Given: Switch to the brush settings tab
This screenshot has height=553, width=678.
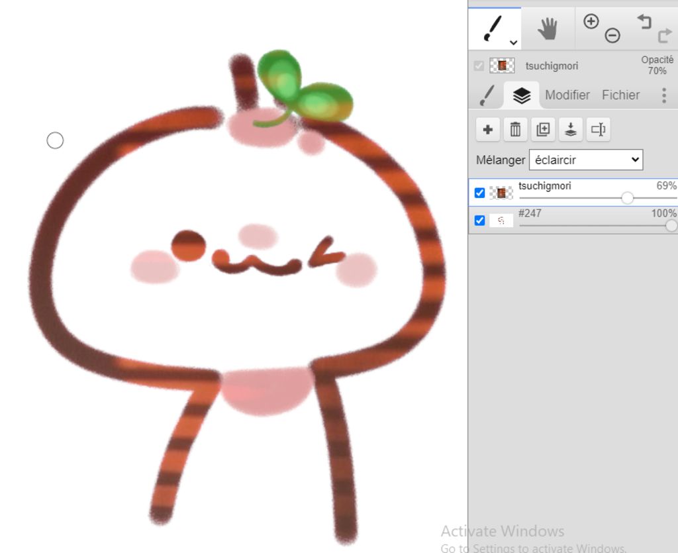Looking at the screenshot, I should coord(487,95).
